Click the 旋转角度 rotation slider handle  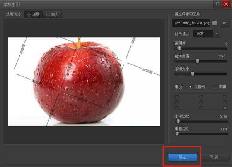(197, 61)
